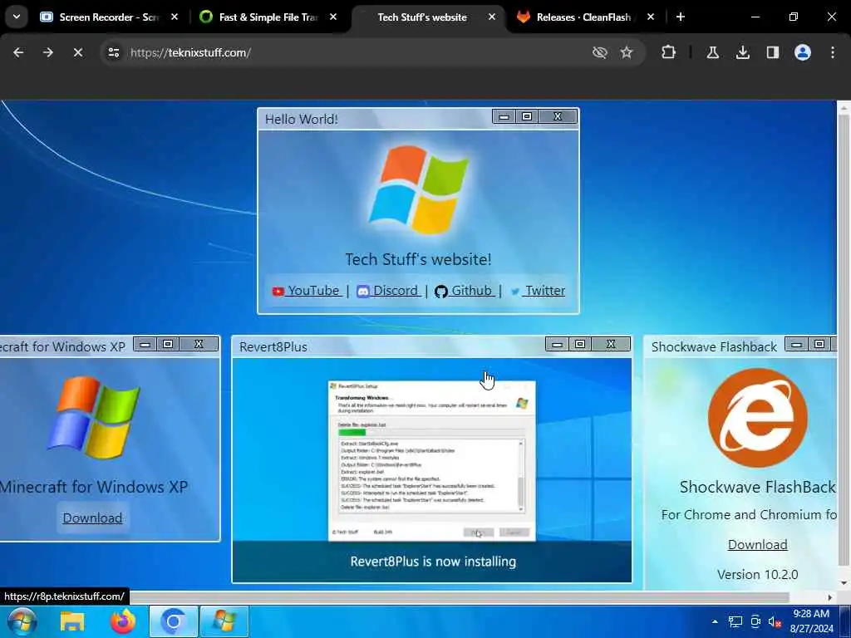Click Download under Shockwave FlashBack

pyautogui.click(x=758, y=545)
